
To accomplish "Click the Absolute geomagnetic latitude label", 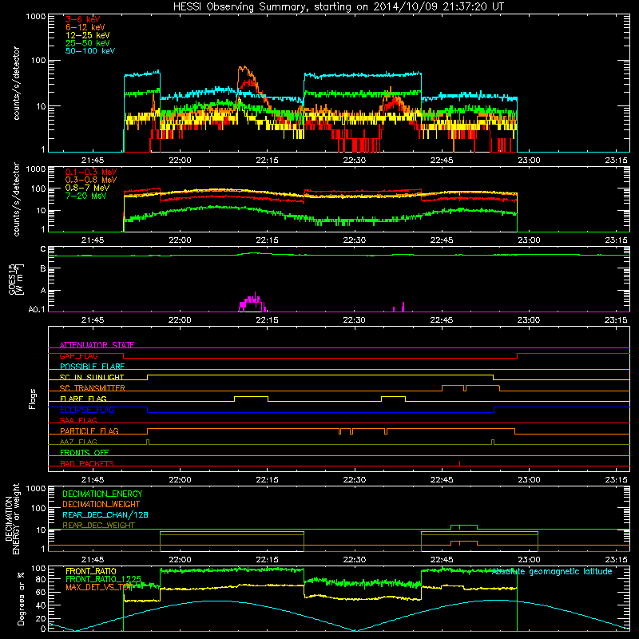I will click(x=552, y=572).
